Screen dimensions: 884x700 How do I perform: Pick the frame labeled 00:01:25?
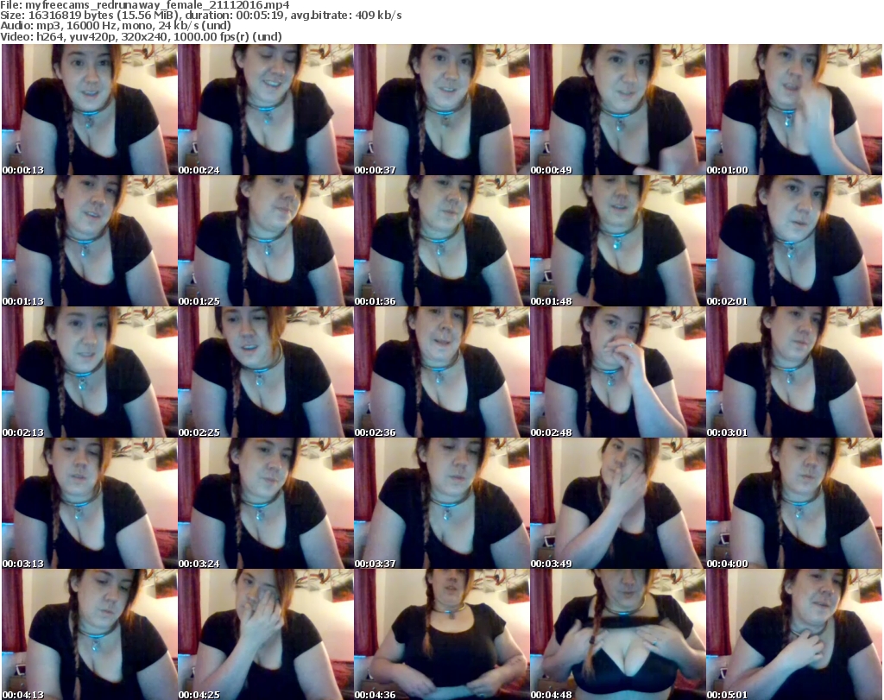pyautogui.click(x=266, y=241)
